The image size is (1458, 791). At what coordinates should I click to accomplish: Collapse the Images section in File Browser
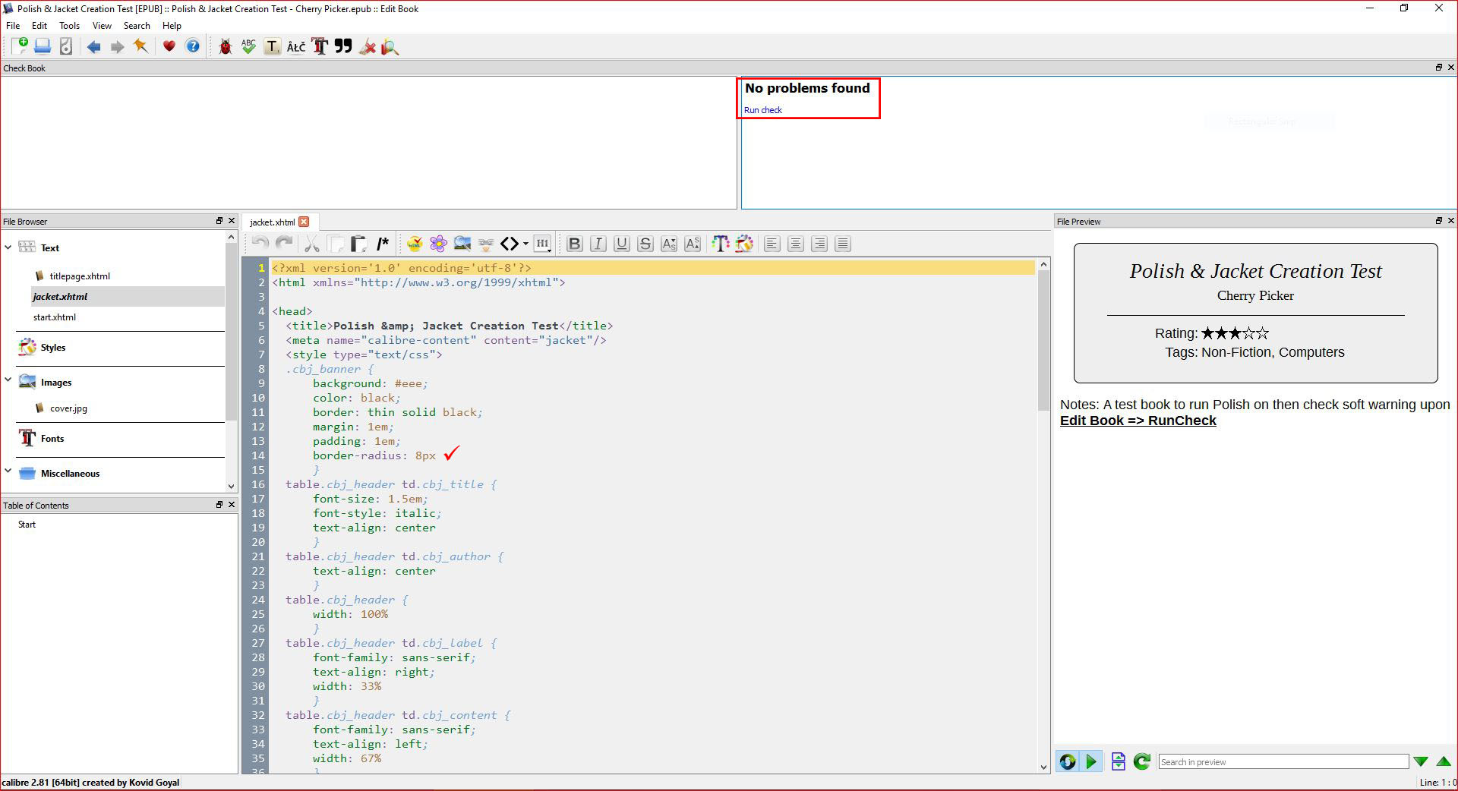coord(8,380)
